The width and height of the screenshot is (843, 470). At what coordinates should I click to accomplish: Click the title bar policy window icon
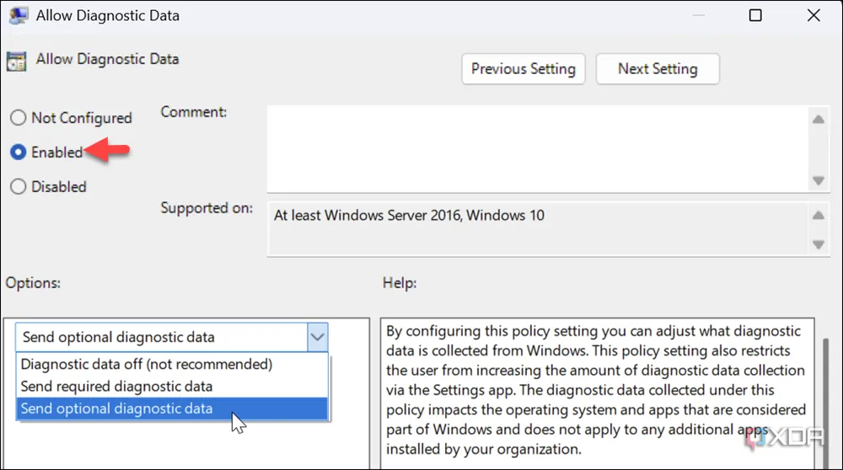tap(15, 16)
